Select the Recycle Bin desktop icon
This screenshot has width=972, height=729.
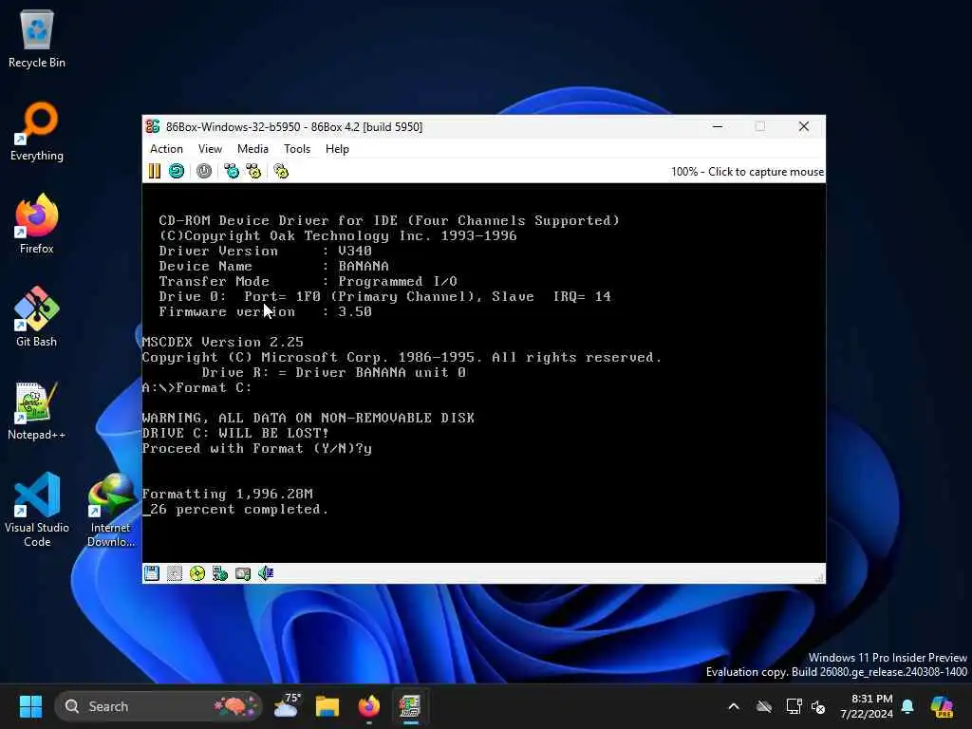pos(37,38)
